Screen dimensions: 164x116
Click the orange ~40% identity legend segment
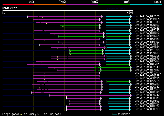[x=50, y=5]
